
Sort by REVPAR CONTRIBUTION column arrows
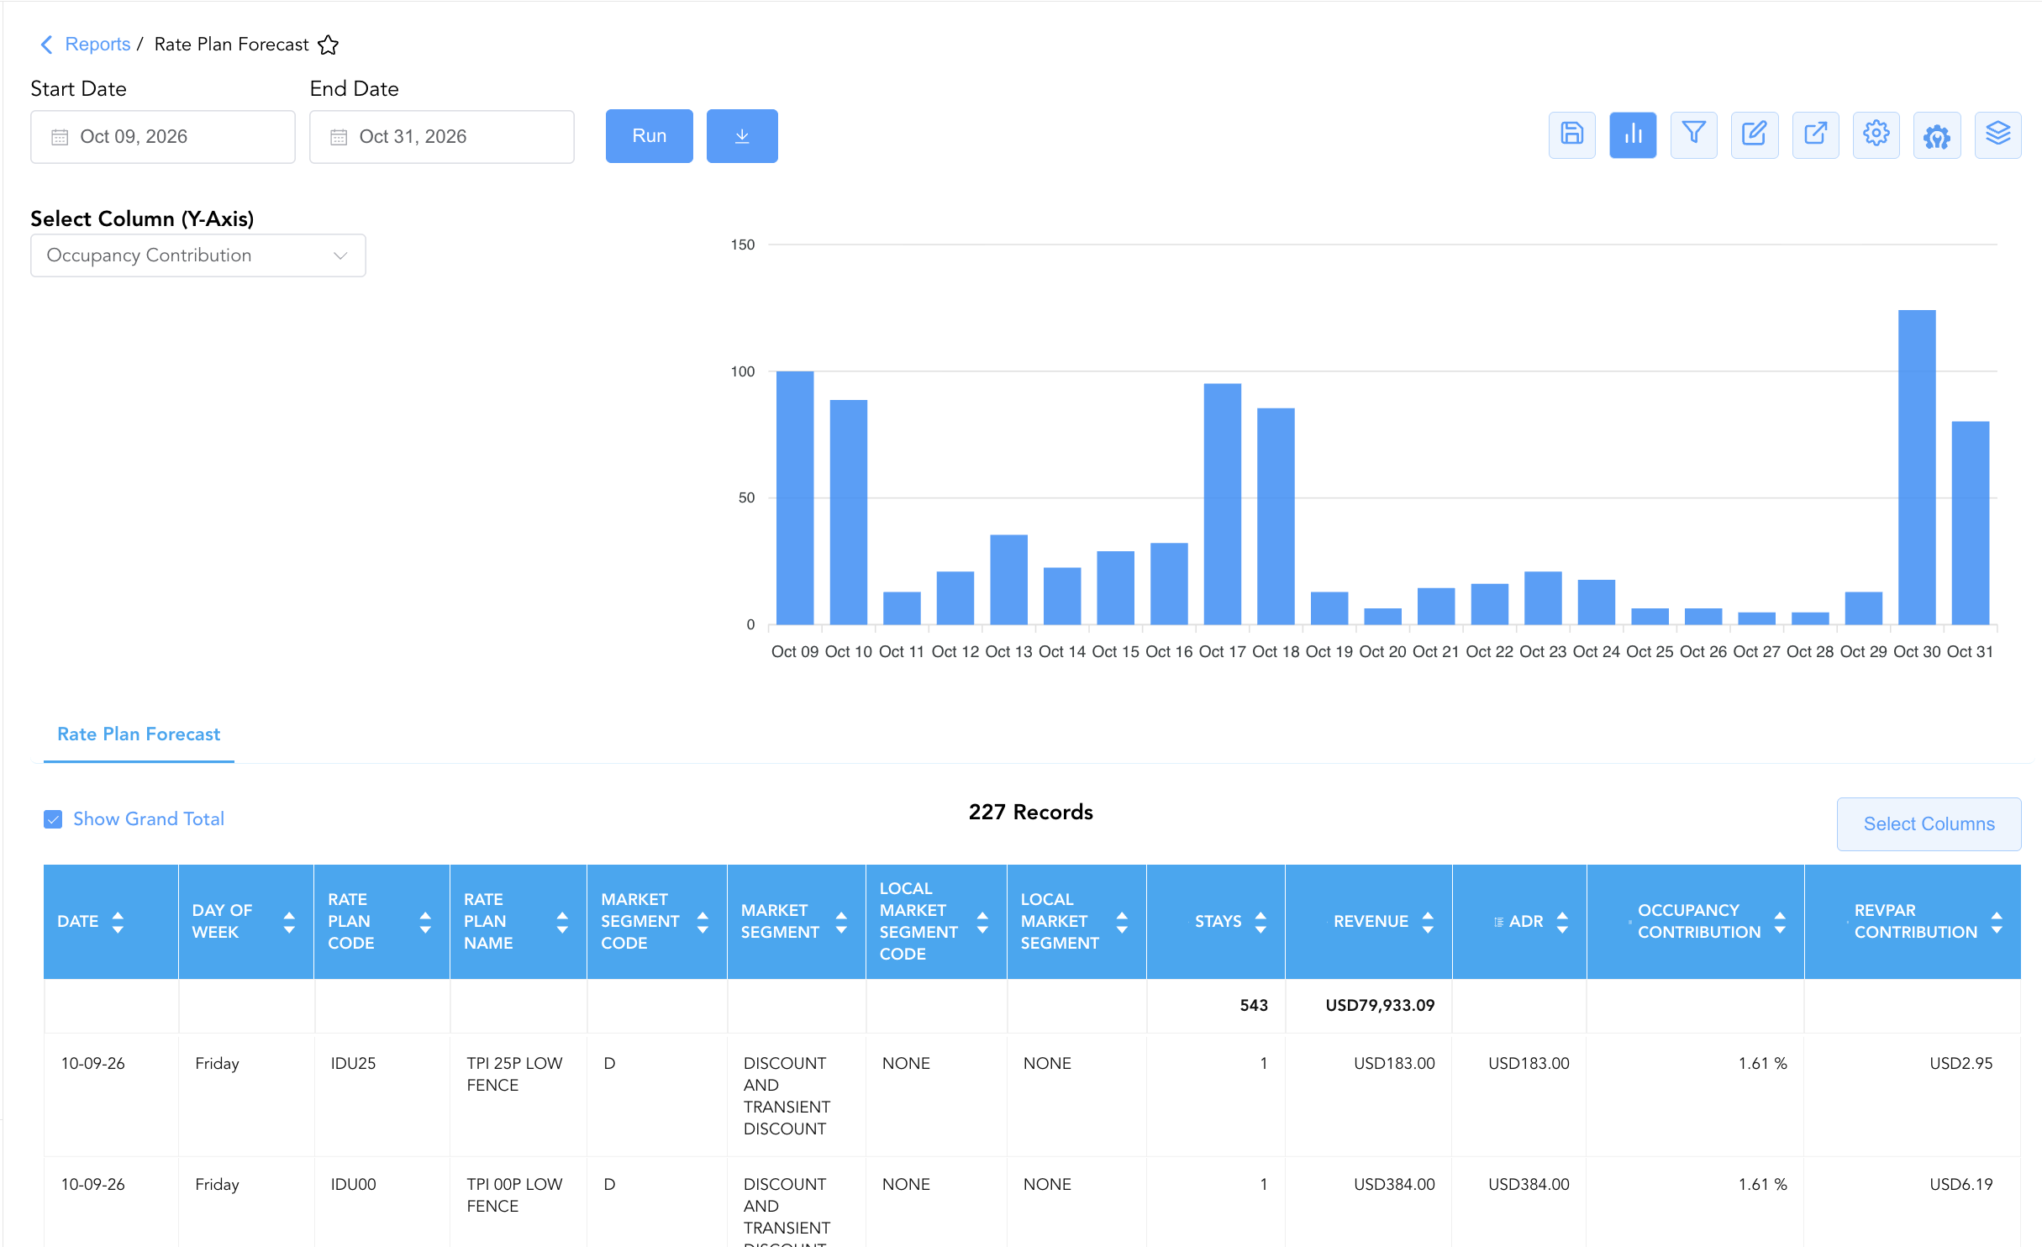[x=1997, y=922]
